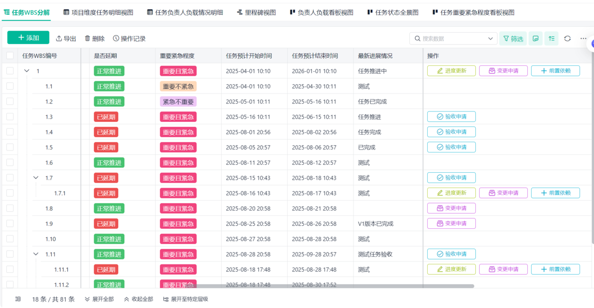Screen dimensions: 594x308
Task: Open the search box dropdown arrow
Action: coord(491,39)
